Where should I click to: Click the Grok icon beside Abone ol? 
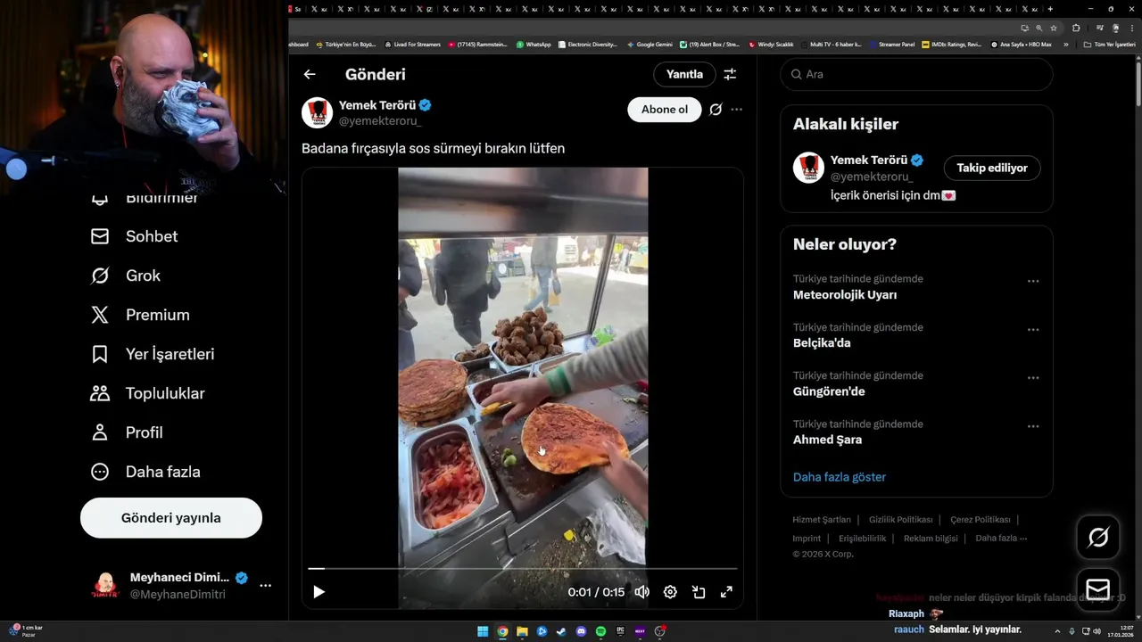click(716, 110)
